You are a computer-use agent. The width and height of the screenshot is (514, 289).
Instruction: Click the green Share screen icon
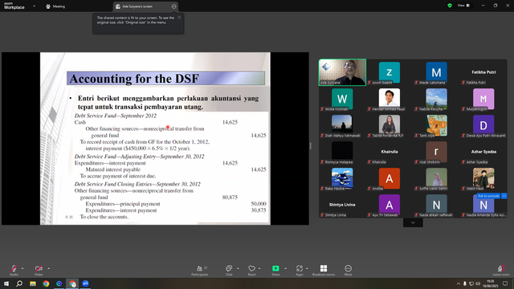point(275,268)
